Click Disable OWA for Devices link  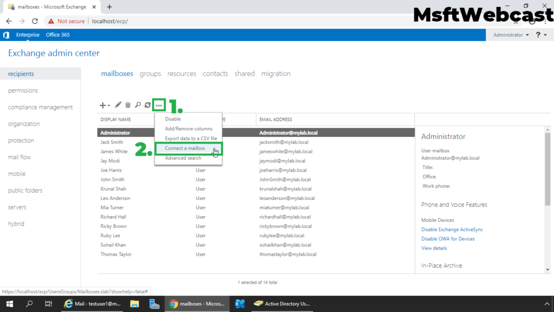tap(447, 239)
